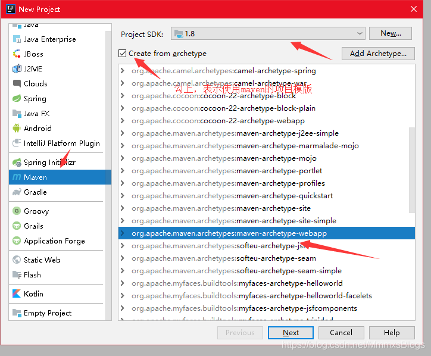Select maven-archetype-portlet row
Image resolution: width=431 pixels, height=356 pixels.
[266, 171]
